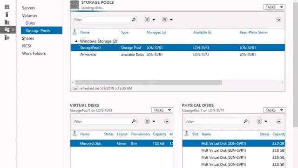Open iSCSI page in navigation
The height and width of the screenshot is (168, 298).
27,46
